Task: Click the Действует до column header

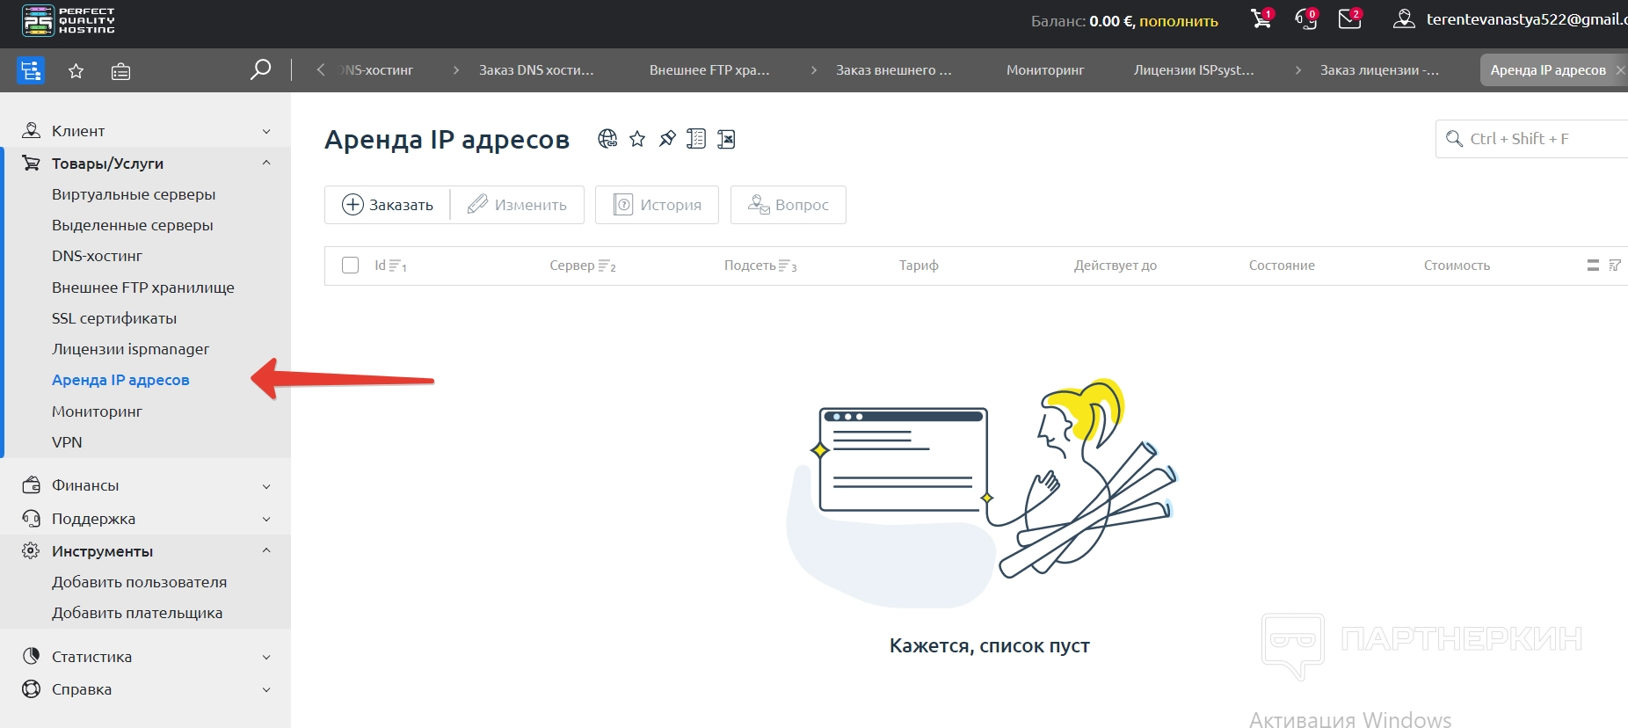Action: click(x=1116, y=266)
